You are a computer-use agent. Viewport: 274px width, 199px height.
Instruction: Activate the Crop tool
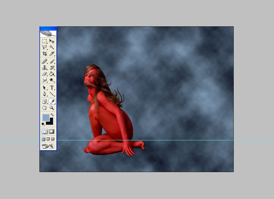point(45,53)
